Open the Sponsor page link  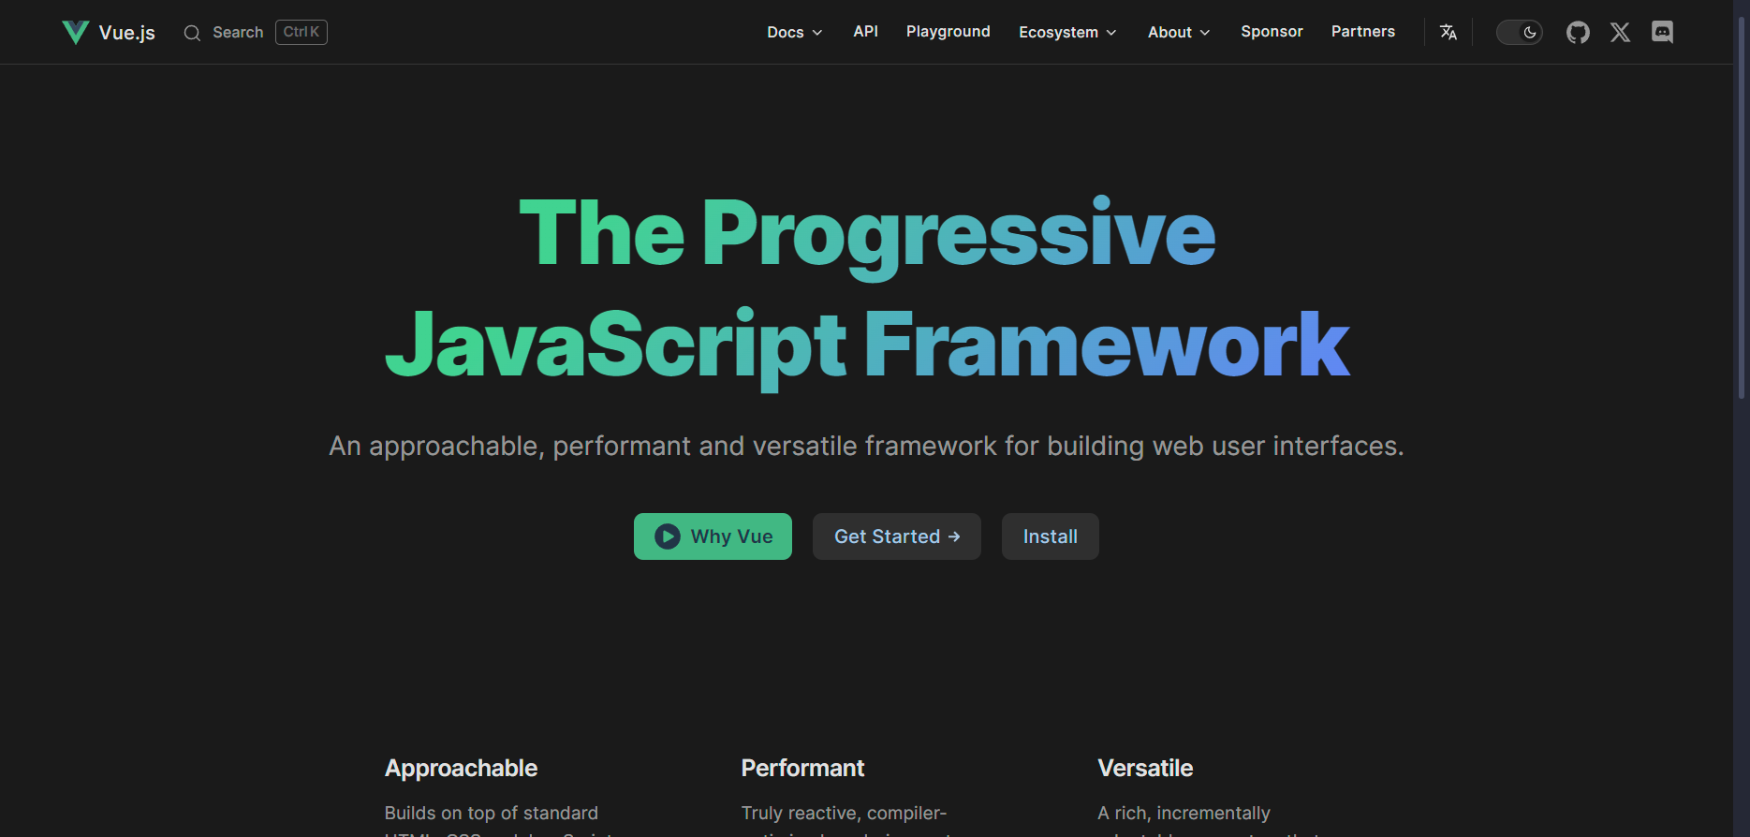(x=1272, y=32)
